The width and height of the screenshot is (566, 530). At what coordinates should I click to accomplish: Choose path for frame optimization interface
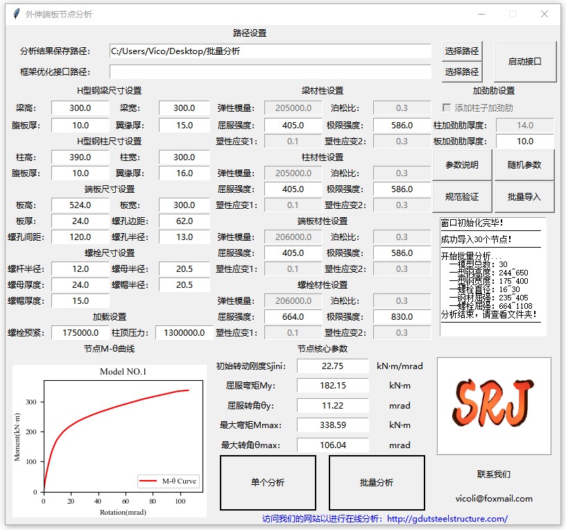(x=462, y=71)
